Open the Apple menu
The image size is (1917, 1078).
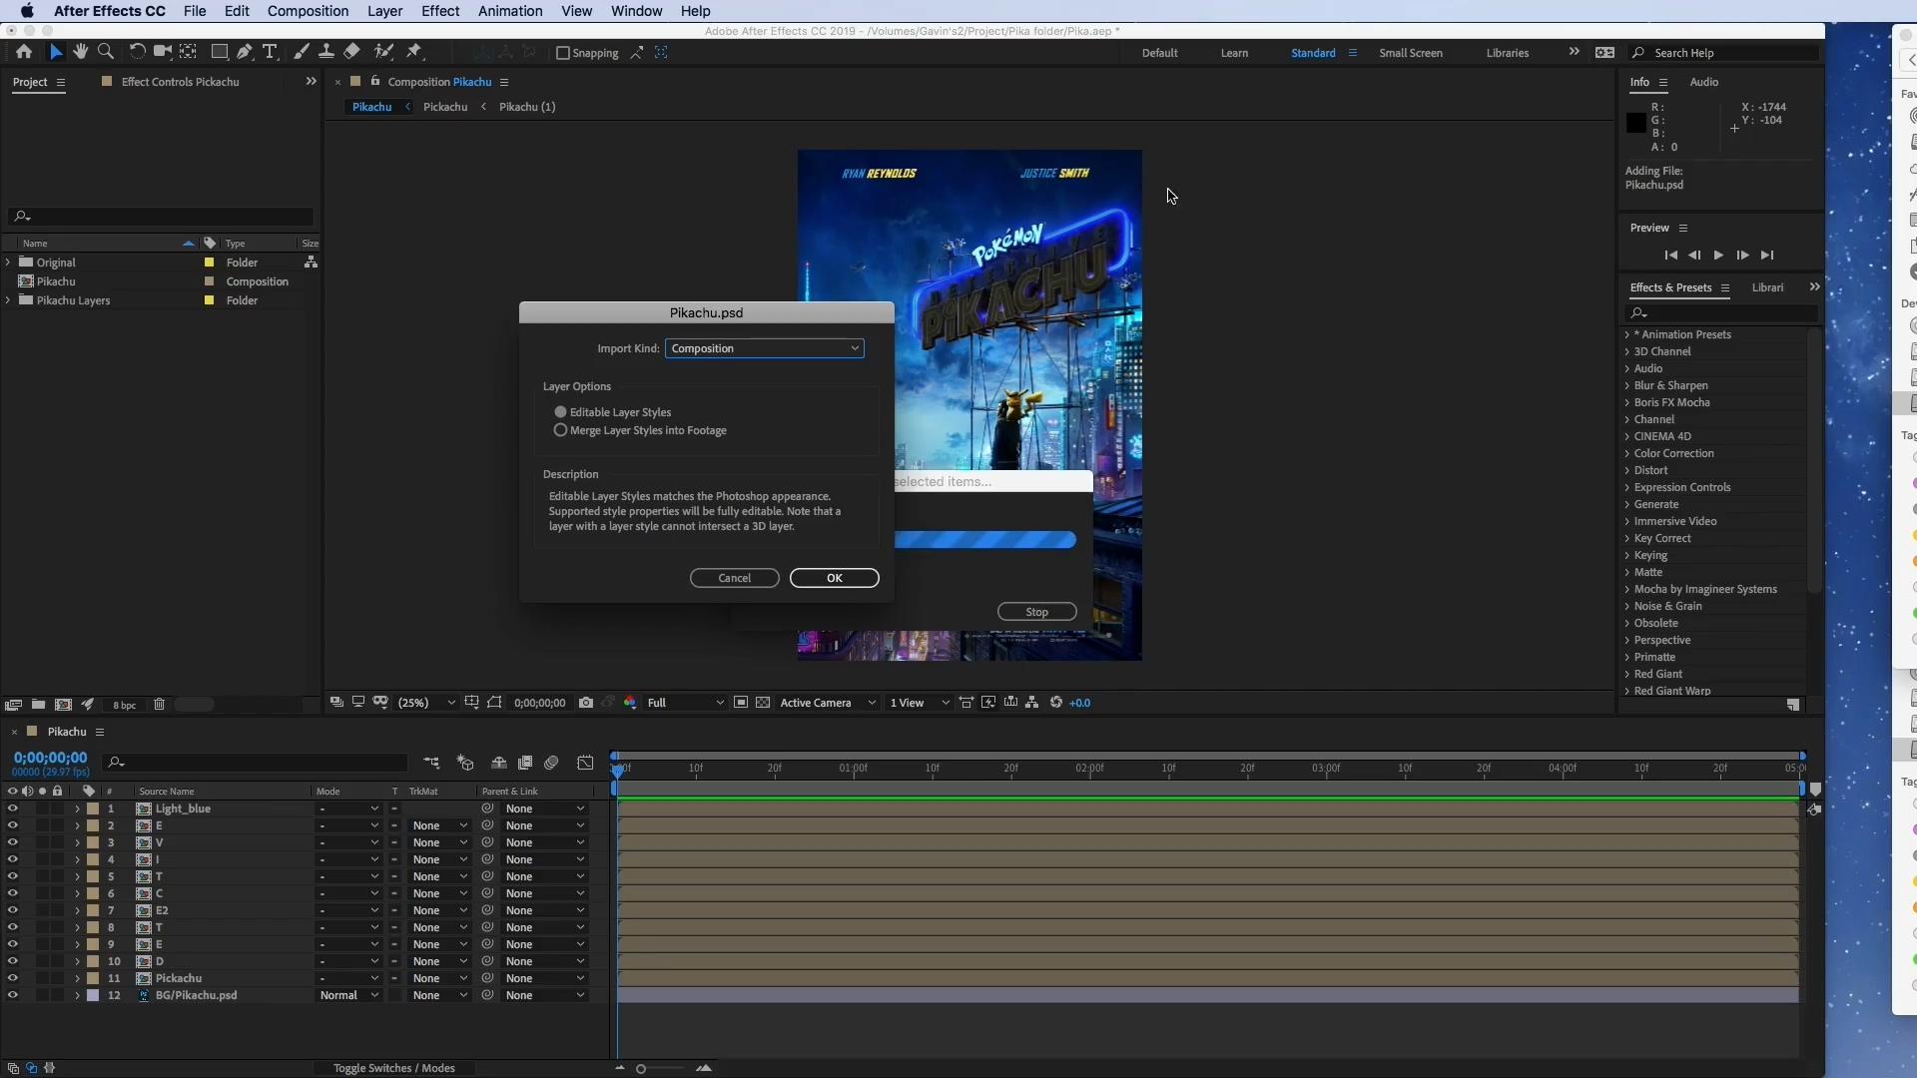(27, 11)
